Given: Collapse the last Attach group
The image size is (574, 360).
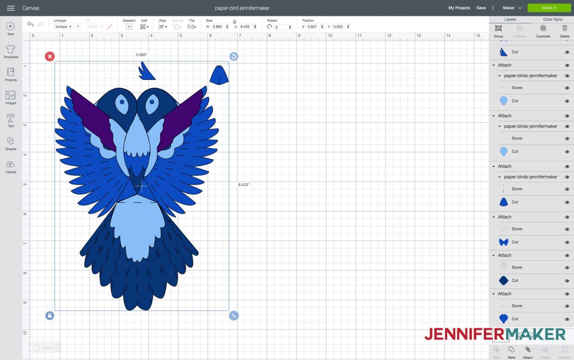Looking at the screenshot, I should [x=494, y=294].
